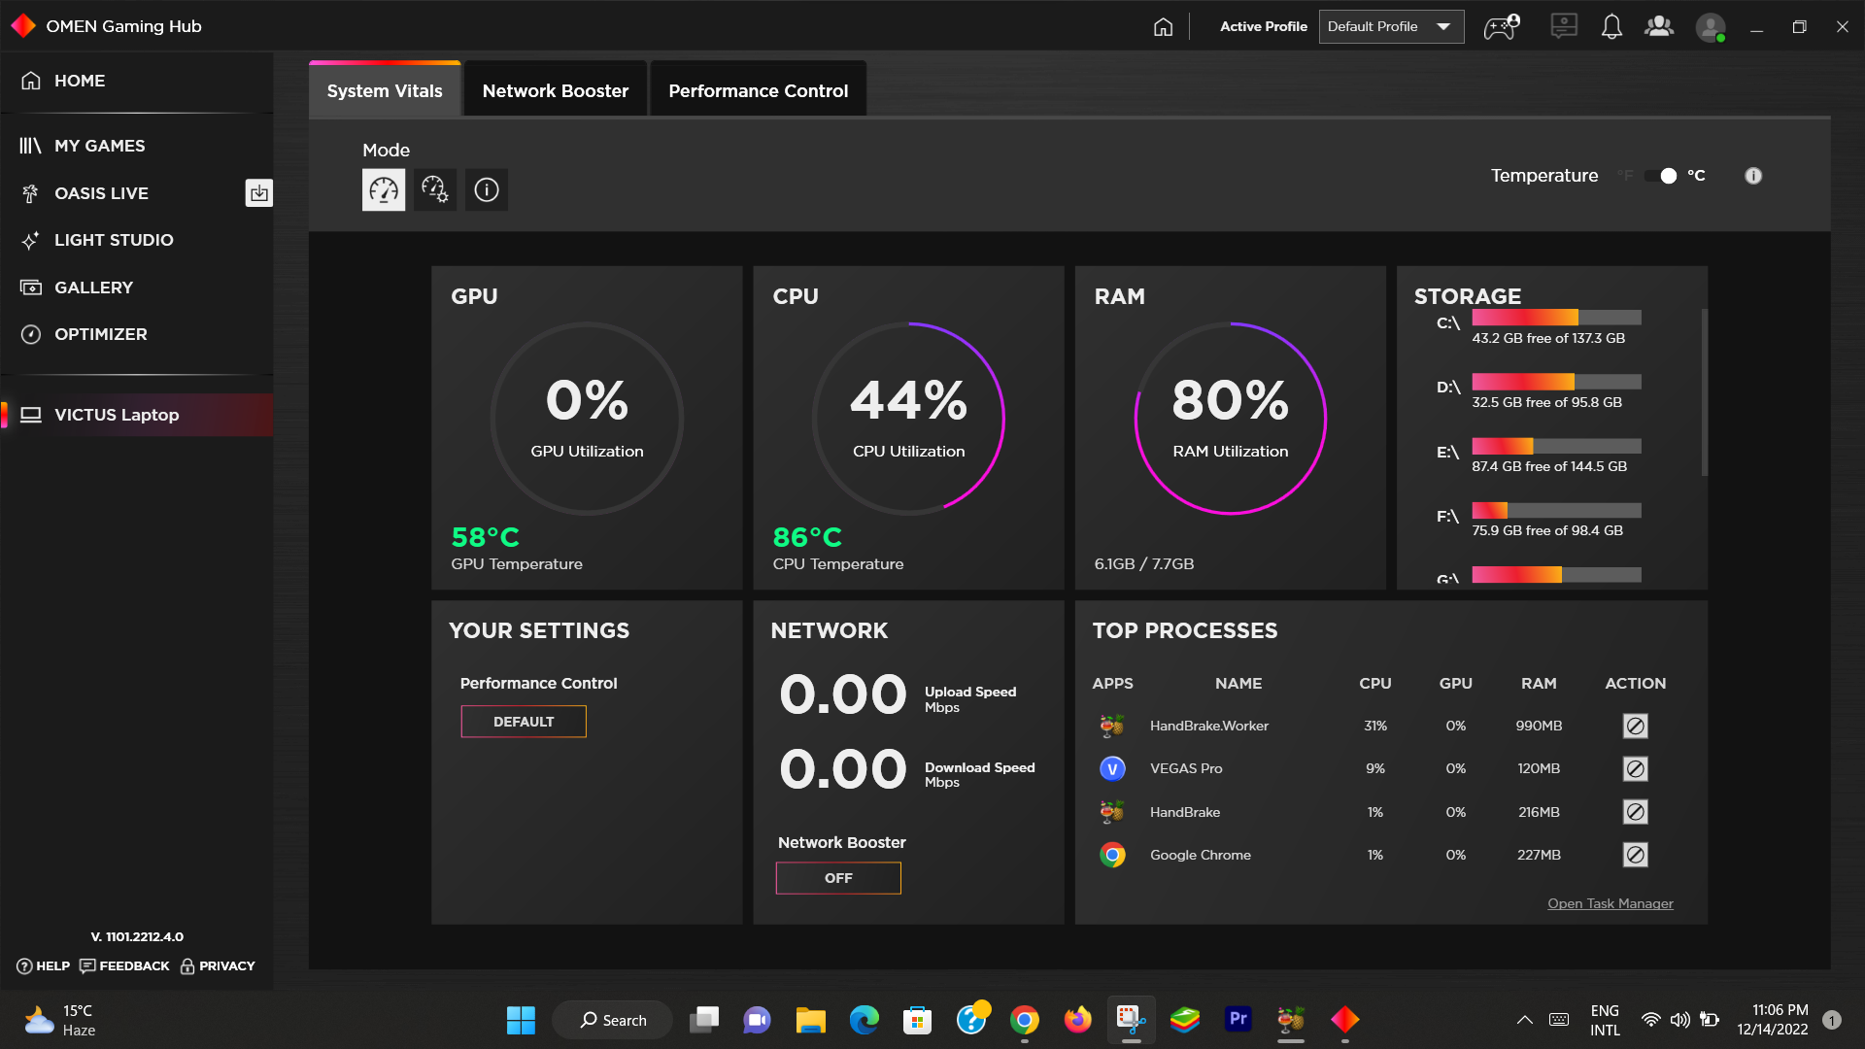Open Light Studio from the sidebar
Viewport: 1865px width, 1049px height.
point(114,240)
